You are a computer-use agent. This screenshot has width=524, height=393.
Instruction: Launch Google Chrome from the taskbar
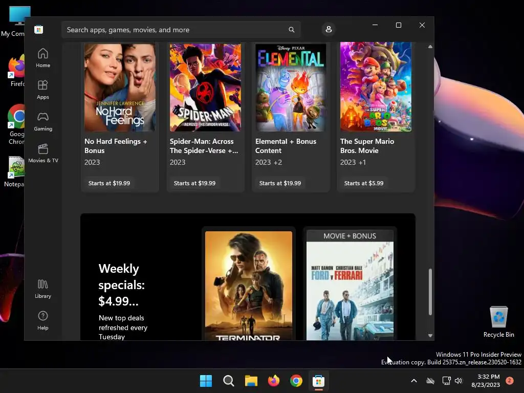click(x=296, y=381)
